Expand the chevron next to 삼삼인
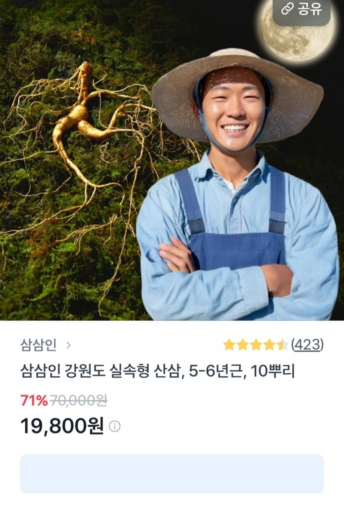 (68, 345)
